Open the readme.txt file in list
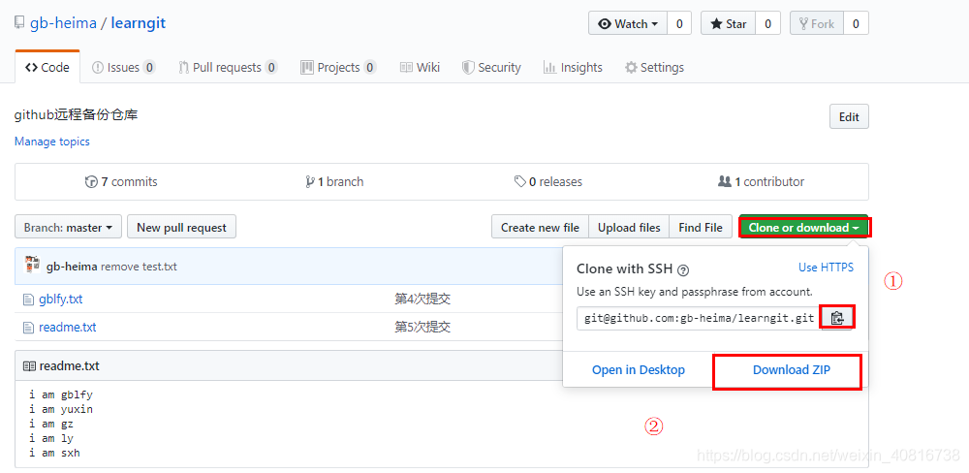This screenshot has height=473, width=969. [x=68, y=327]
